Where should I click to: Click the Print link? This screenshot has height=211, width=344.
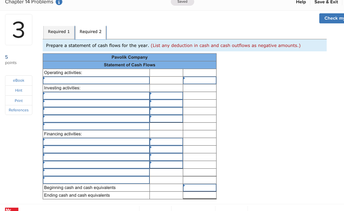[x=18, y=100]
